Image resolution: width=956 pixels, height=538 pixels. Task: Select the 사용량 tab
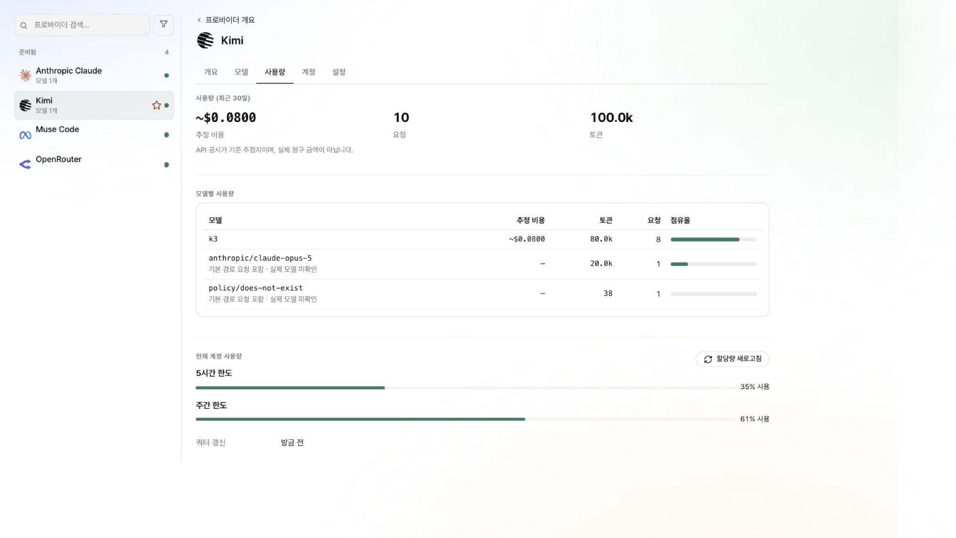point(275,72)
